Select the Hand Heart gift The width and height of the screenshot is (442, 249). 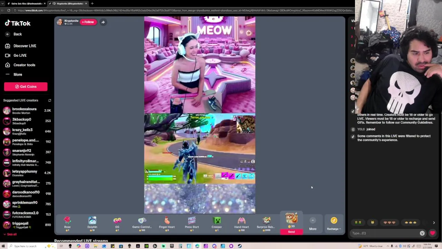[241, 223]
